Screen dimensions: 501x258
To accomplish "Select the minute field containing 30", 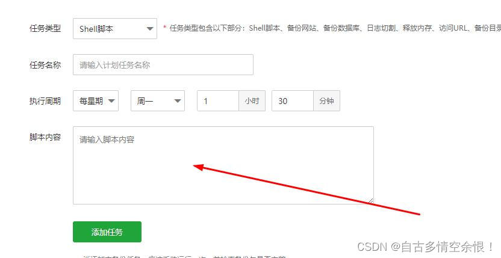I will [293, 101].
